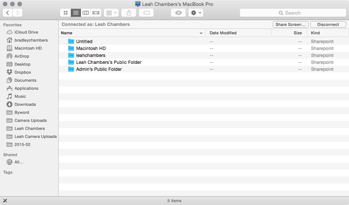349x205 pixels.
Task: Select the leahchambers name text in list
Action: coord(90,55)
